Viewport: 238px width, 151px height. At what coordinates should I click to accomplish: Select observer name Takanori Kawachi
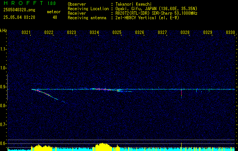[134, 4]
